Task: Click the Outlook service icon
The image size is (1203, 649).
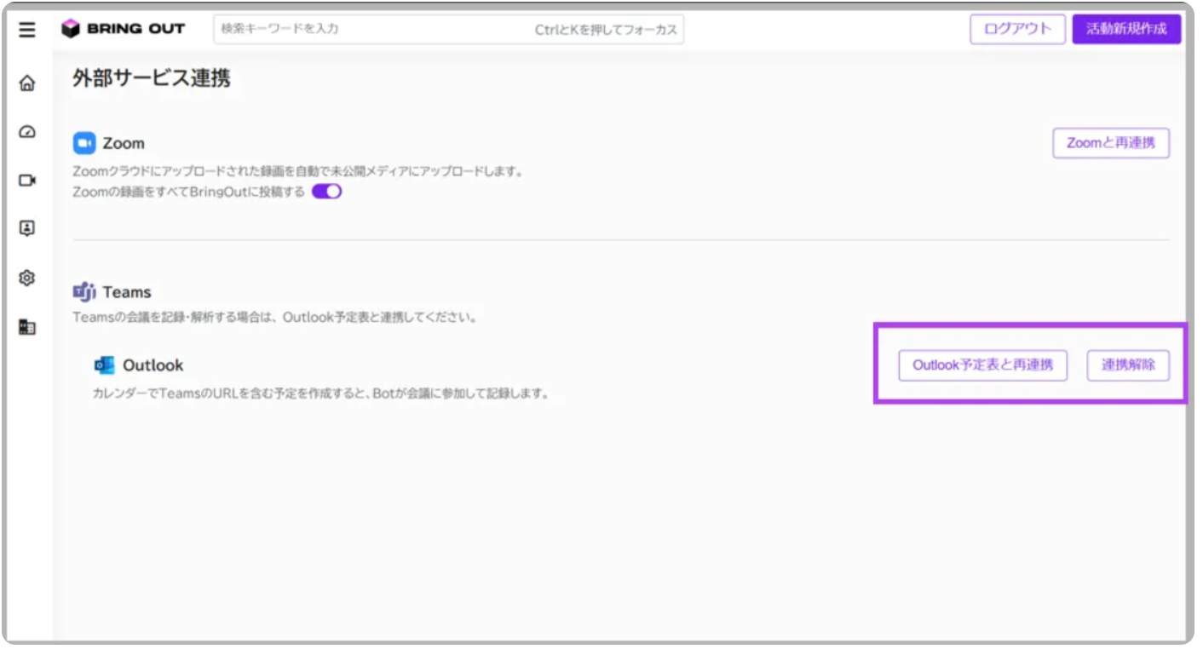Action: coord(105,365)
